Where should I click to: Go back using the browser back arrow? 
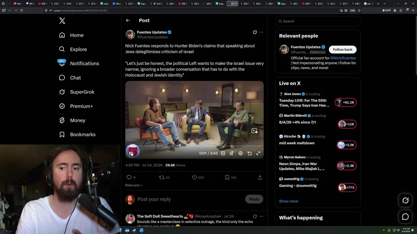click(x=10, y=10)
